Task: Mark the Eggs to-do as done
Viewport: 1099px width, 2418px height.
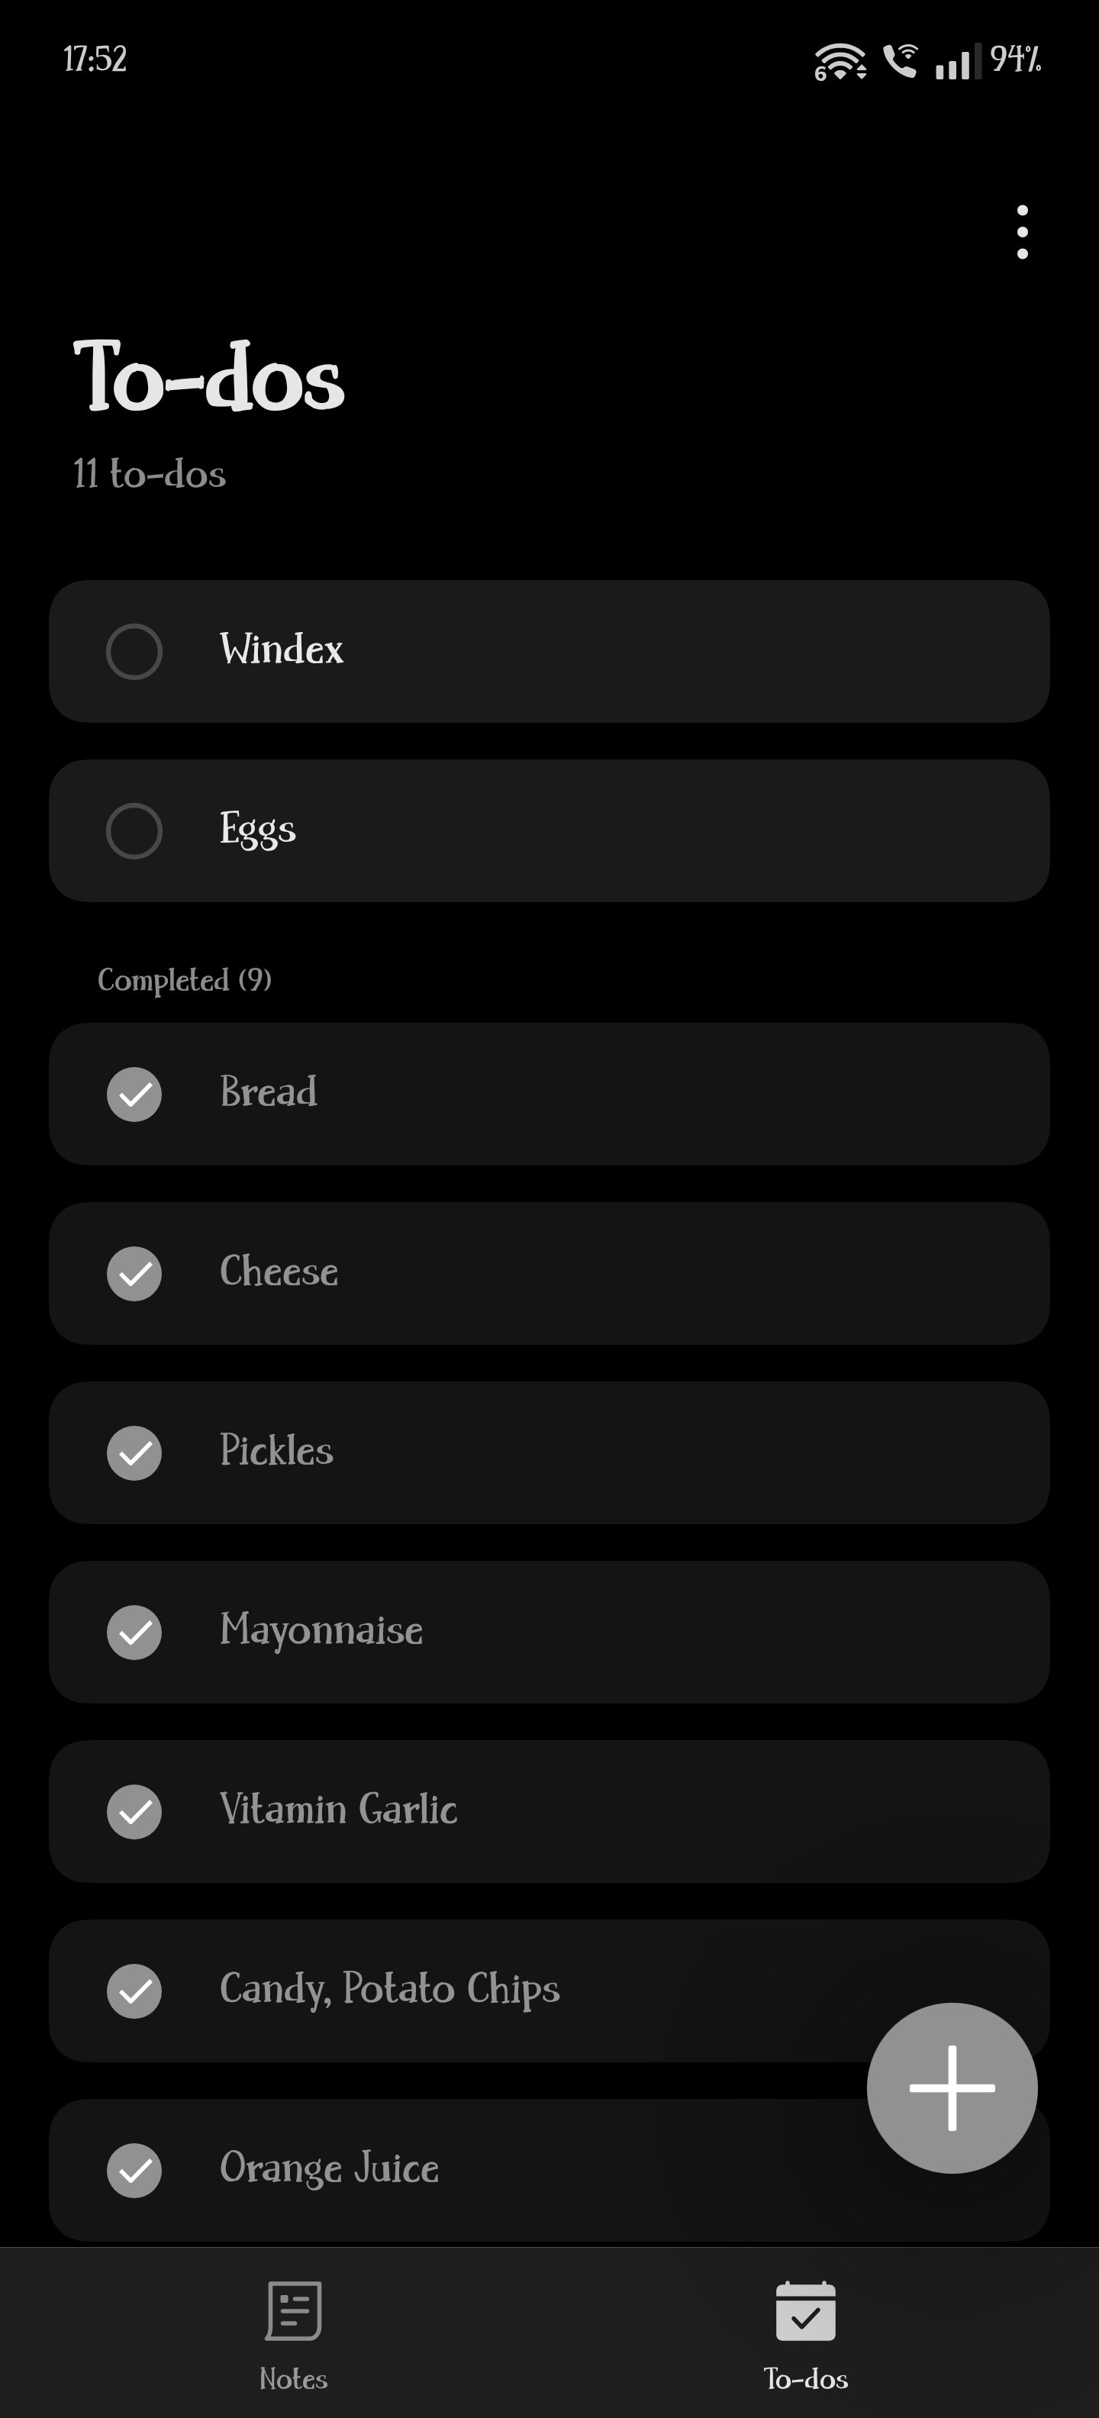Action: tap(134, 830)
